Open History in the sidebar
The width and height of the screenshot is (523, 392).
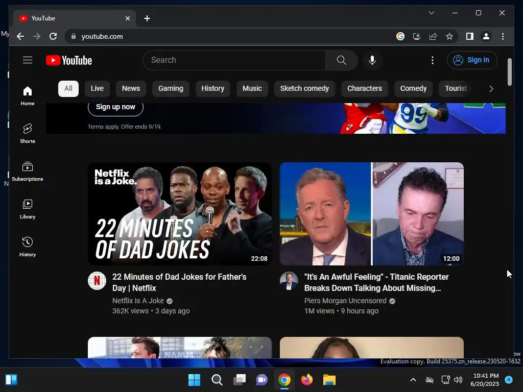(x=28, y=247)
